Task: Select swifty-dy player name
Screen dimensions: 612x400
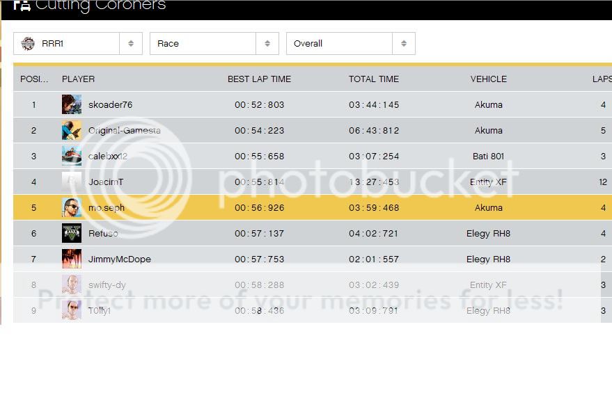Action: coord(107,285)
